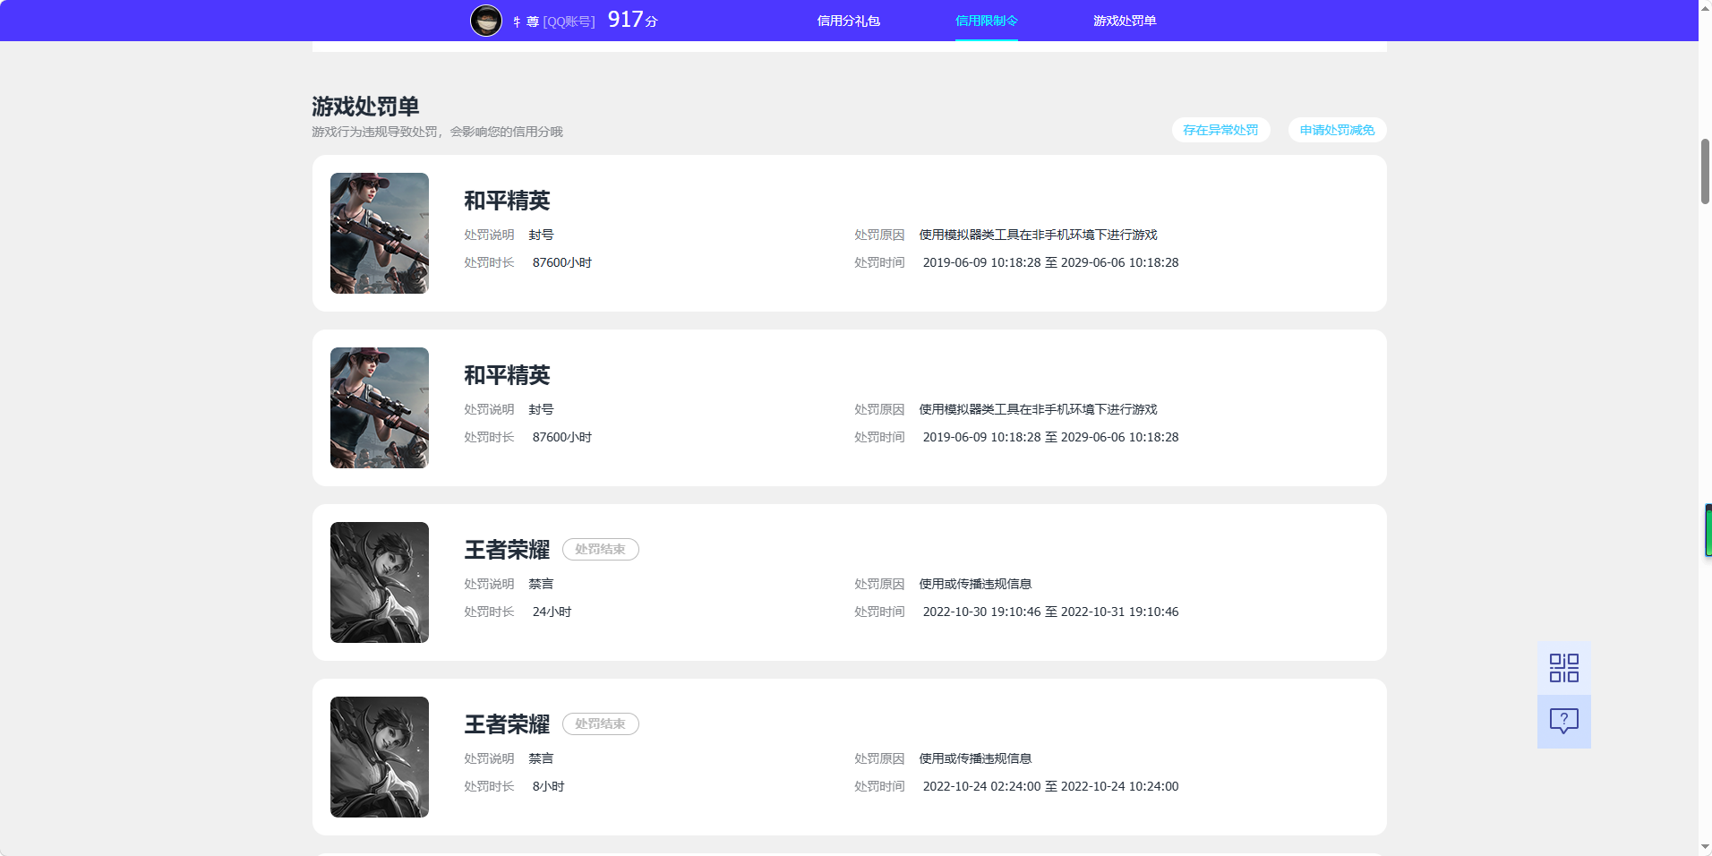Click the 游戏处罚单 section heading
Image resolution: width=1712 pixels, height=856 pixels.
[365, 107]
